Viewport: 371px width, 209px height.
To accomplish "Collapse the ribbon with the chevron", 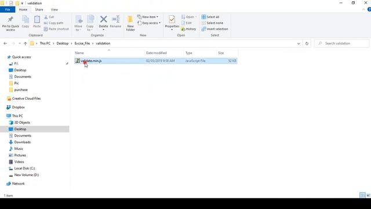I will (363, 9).
